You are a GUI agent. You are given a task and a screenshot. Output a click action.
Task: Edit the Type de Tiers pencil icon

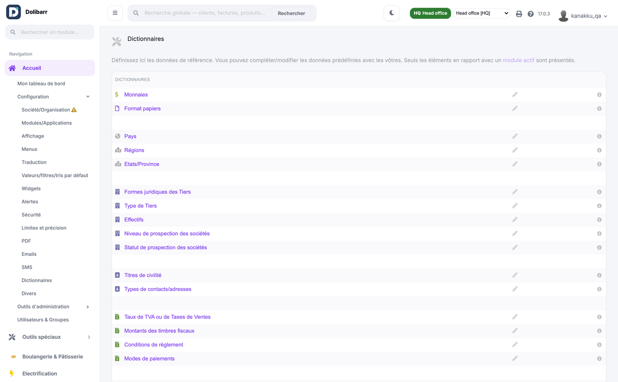(515, 206)
